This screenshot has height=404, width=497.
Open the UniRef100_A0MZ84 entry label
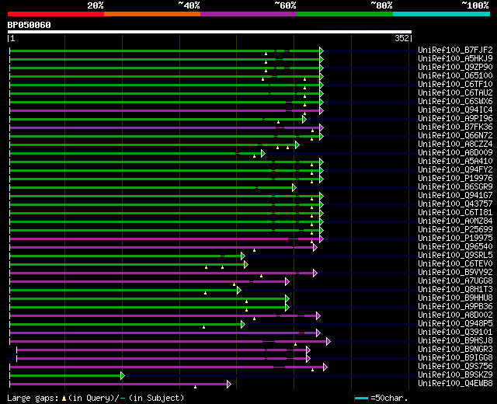click(x=455, y=221)
